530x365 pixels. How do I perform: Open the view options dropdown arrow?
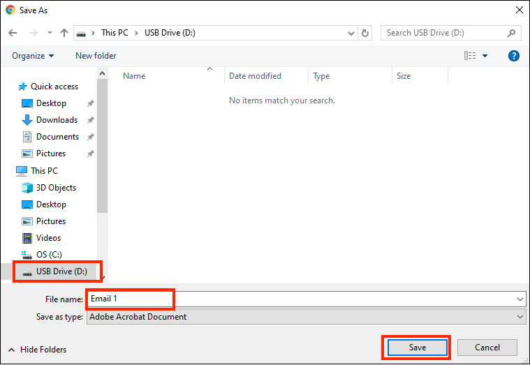(x=485, y=56)
